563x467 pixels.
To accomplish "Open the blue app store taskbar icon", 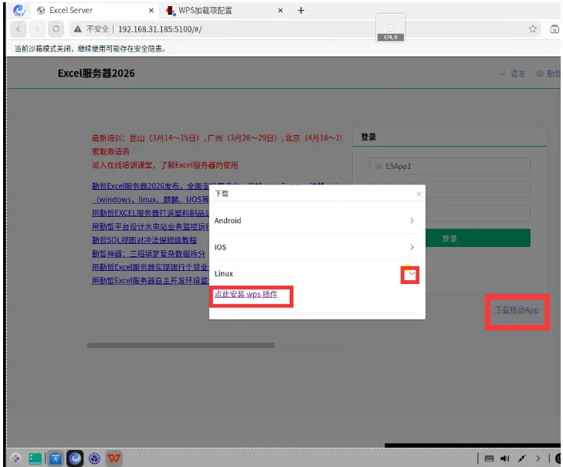I will coord(56,459).
